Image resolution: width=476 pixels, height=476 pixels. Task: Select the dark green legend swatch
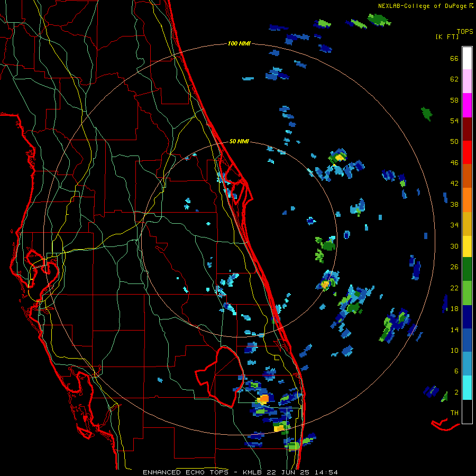click(467, 269)
